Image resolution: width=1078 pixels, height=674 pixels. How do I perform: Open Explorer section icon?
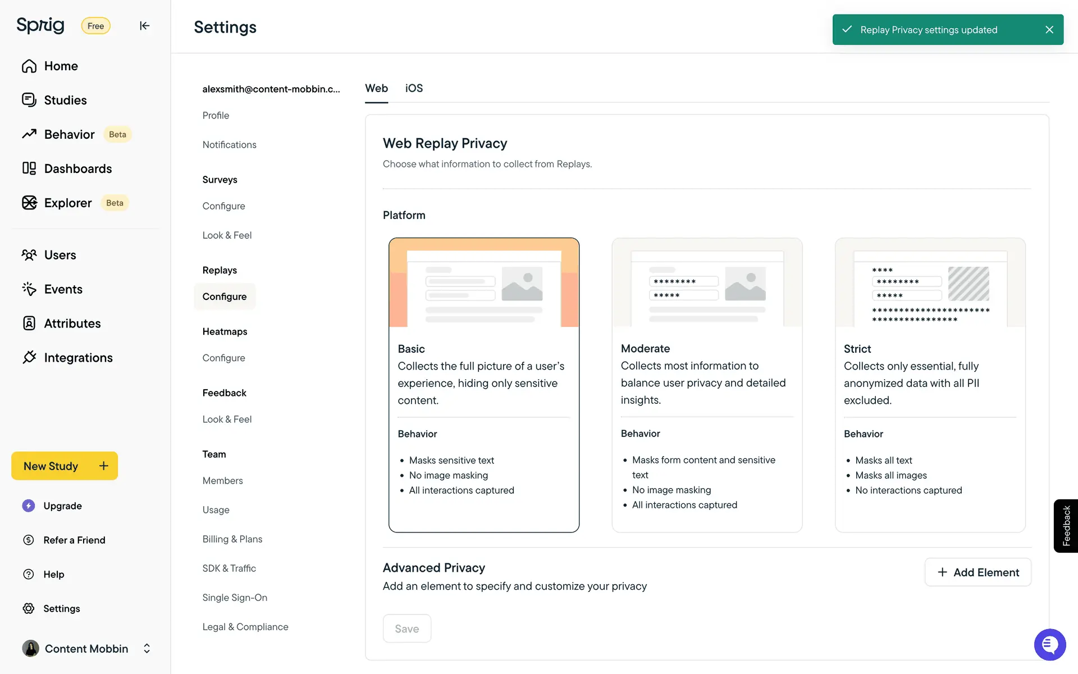click(29, 203)
